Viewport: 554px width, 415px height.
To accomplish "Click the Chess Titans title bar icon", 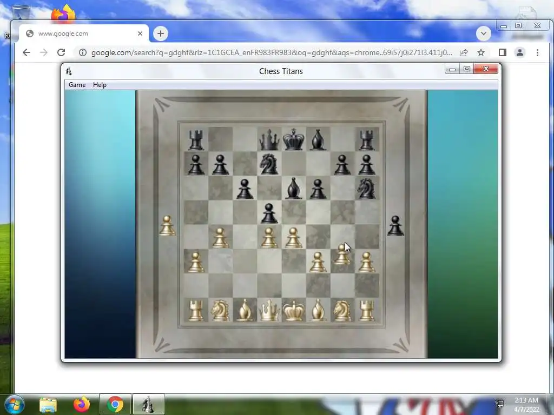I will pos(69,71).
